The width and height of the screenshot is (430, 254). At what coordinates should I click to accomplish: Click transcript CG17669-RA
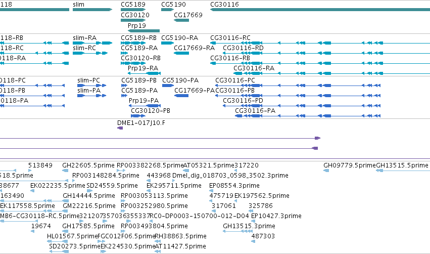[x=194, y=48]
